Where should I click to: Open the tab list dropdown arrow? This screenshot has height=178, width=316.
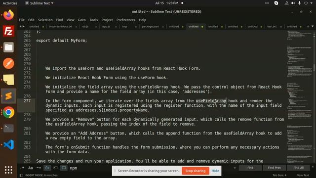tap(313, 26)
